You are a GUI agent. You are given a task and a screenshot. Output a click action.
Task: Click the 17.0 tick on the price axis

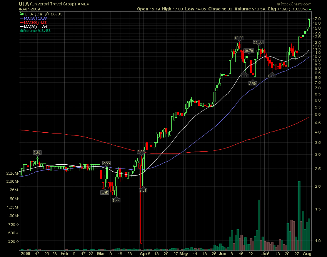point(316,19)
